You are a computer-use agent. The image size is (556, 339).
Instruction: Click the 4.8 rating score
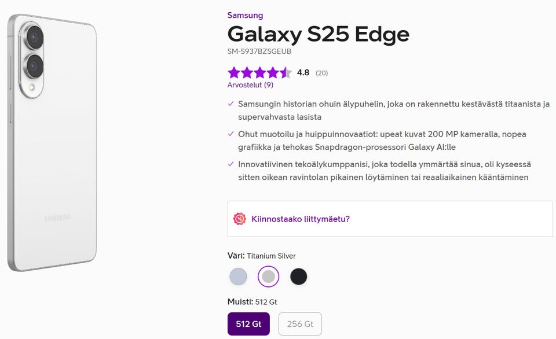[x=303, y=72]
